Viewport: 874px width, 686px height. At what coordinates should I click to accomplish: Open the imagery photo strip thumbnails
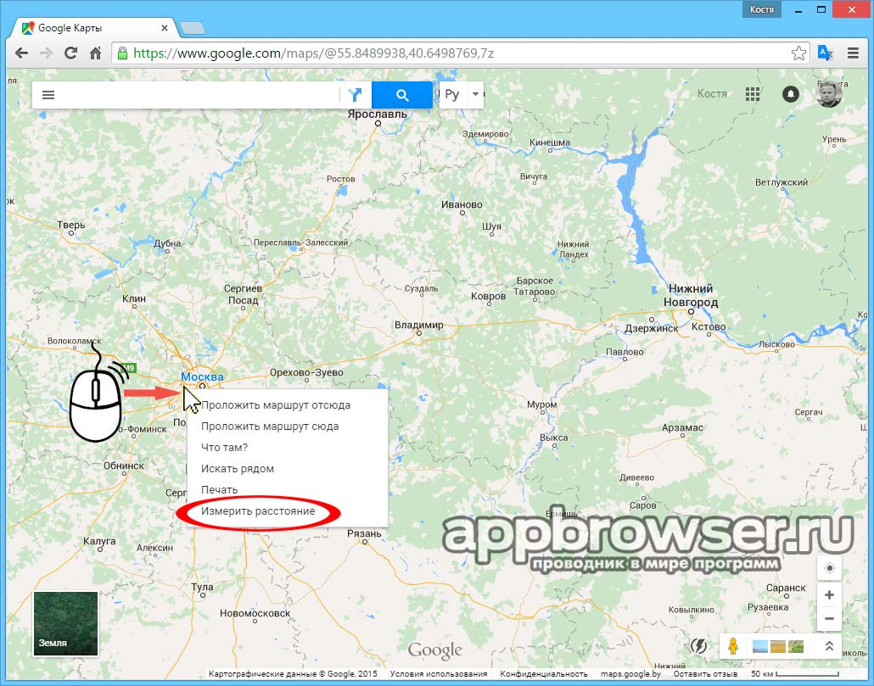[x=777, y=646]
